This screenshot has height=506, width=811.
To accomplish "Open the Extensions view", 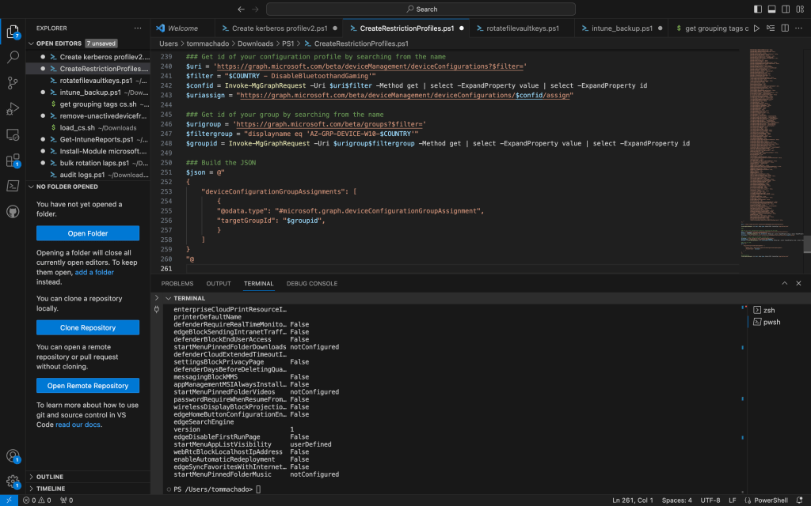I will [13, 160].
